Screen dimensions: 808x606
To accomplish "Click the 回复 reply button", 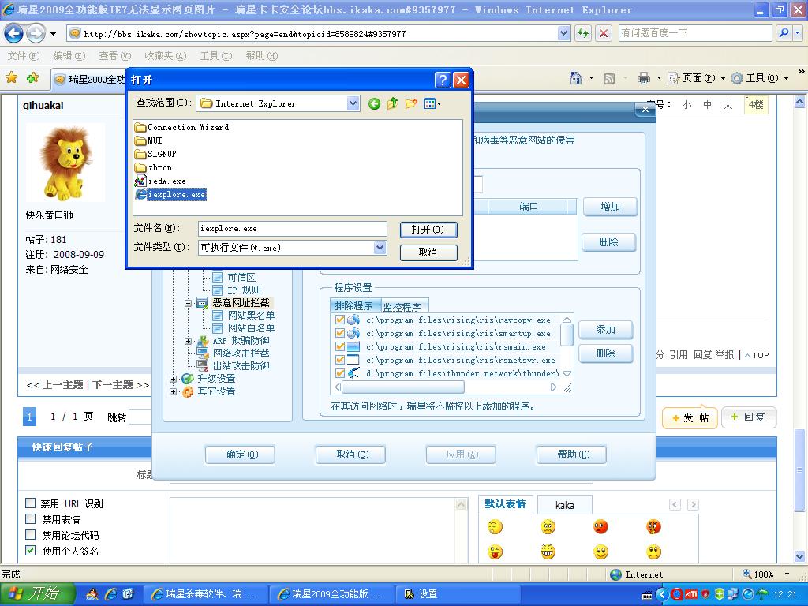I will click(x=750, y=417).
